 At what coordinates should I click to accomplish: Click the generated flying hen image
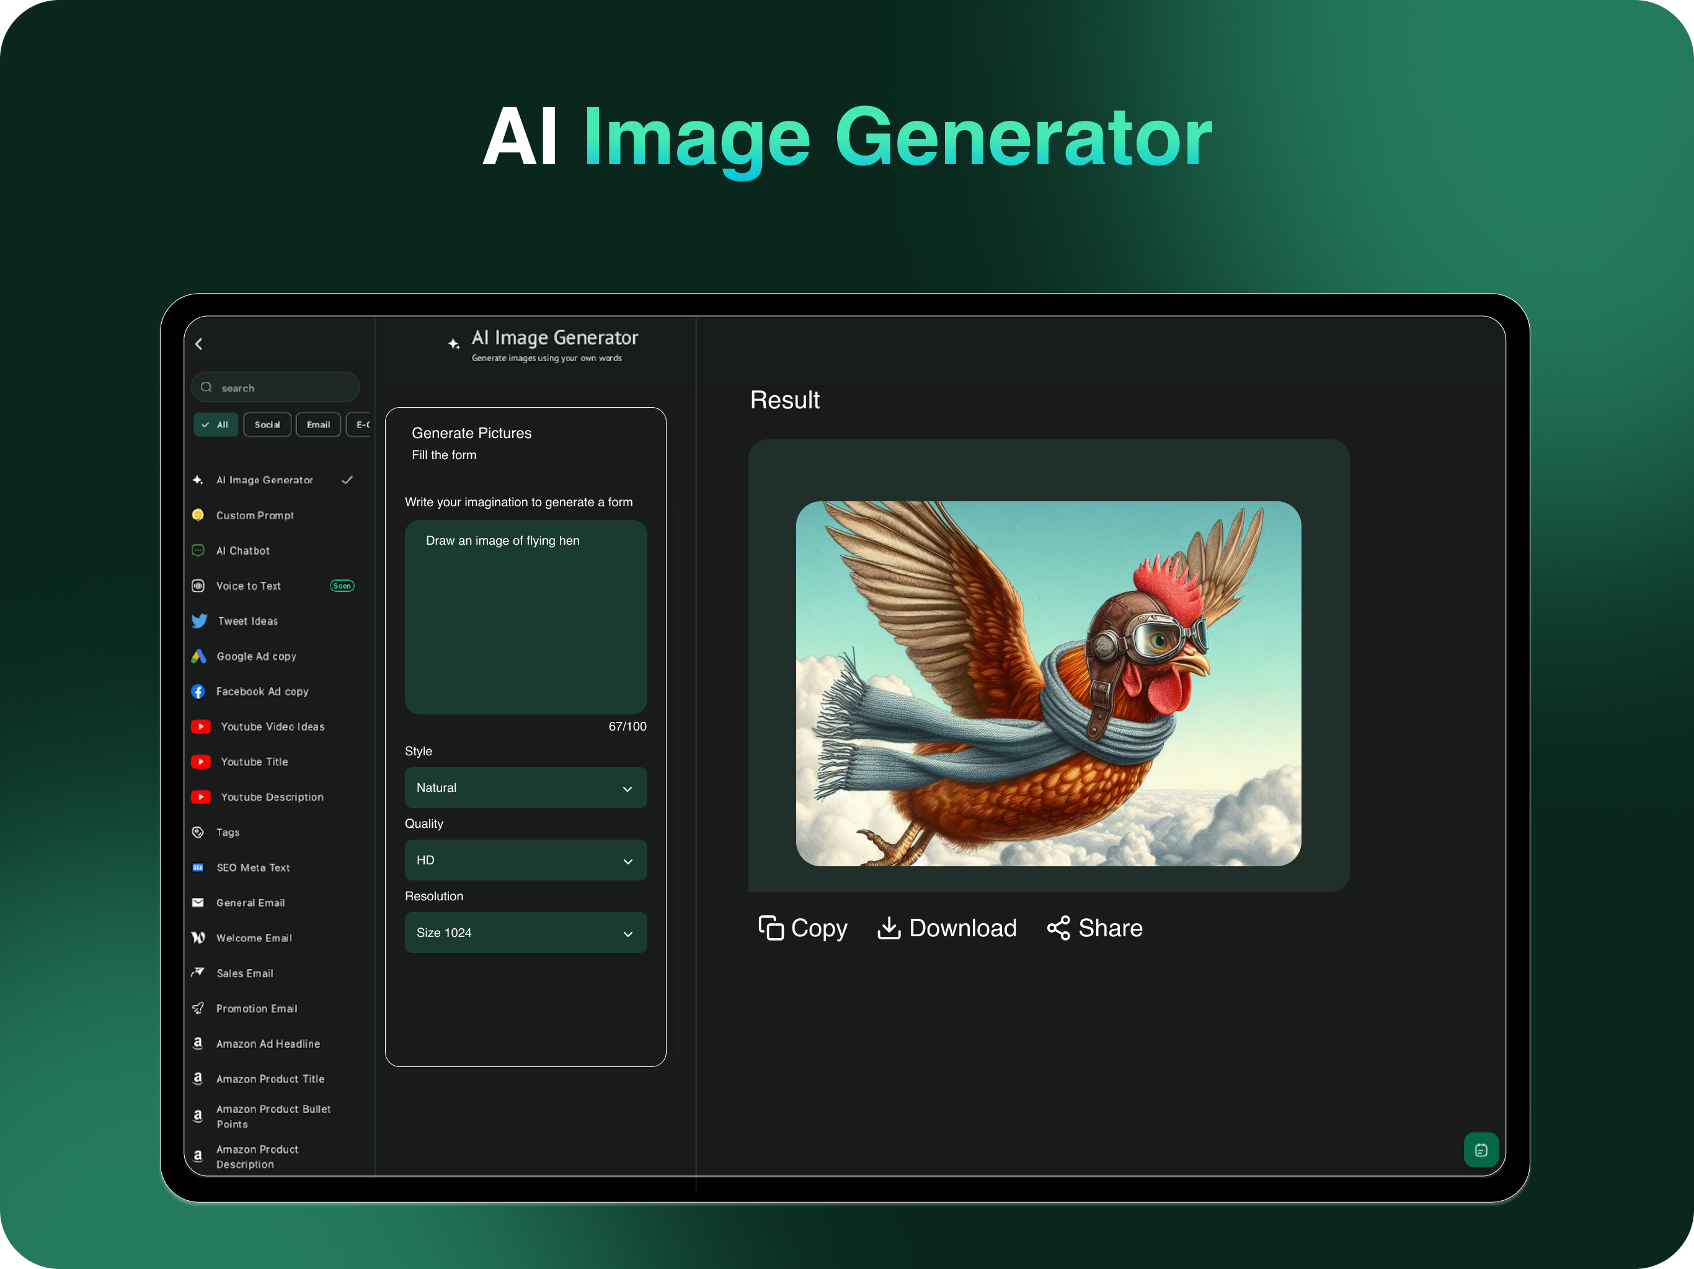[1048, 683]
